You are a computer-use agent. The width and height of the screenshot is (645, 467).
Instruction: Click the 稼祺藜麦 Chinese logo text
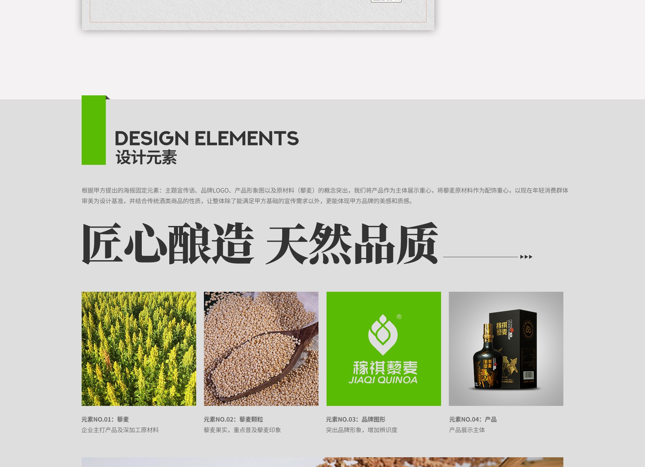(385, 368)
